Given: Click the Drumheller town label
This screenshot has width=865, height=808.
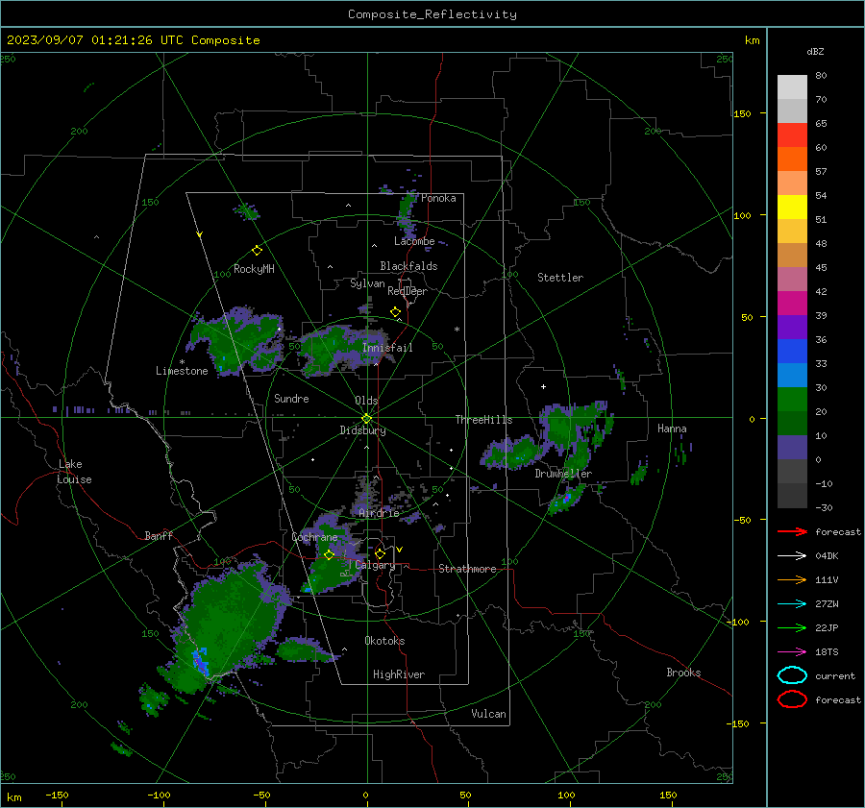Looking at the screenshot, I should click(563, 474).
